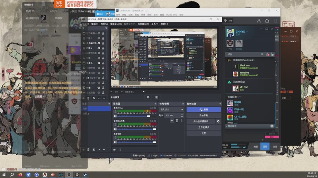The height and width of the screenshot is (178, 318).
Task: Hide the 图像 4 source
Action: (x=99, y=48)
